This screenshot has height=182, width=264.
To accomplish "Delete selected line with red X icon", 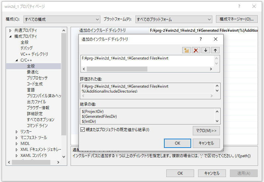I will [196, 50].
